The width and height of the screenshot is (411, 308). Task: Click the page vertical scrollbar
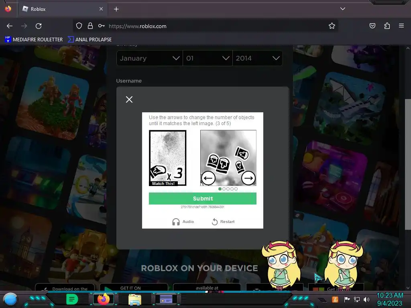coord(408,164)
